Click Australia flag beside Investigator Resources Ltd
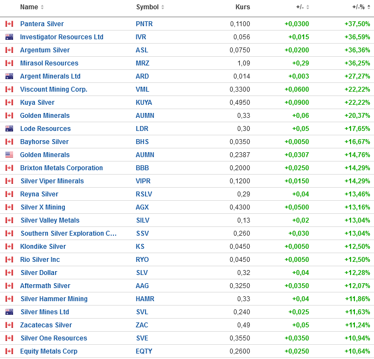374x359 pixels. 9,37
